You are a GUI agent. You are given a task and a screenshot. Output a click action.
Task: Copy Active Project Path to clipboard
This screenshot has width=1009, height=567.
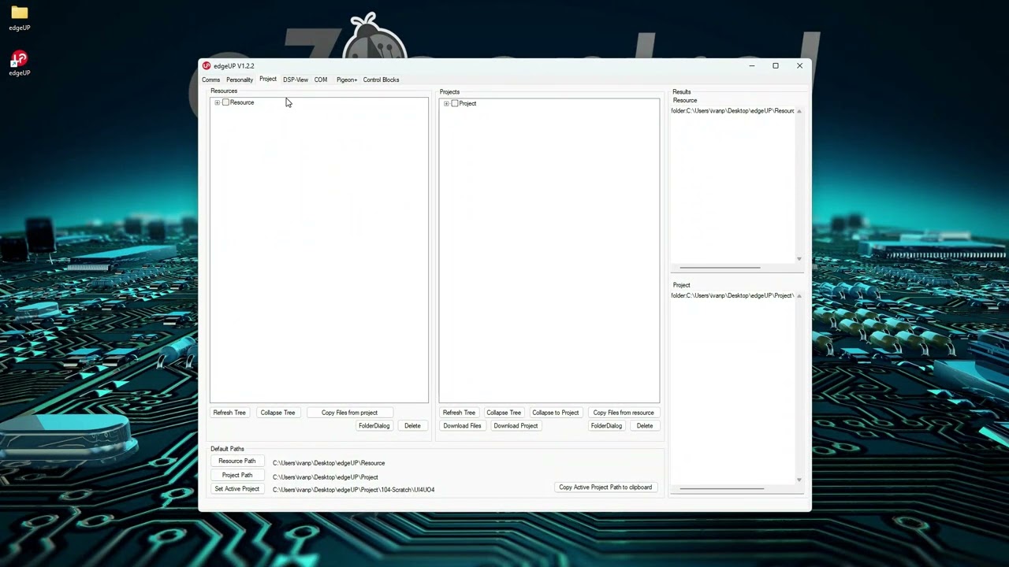[605, 487]
